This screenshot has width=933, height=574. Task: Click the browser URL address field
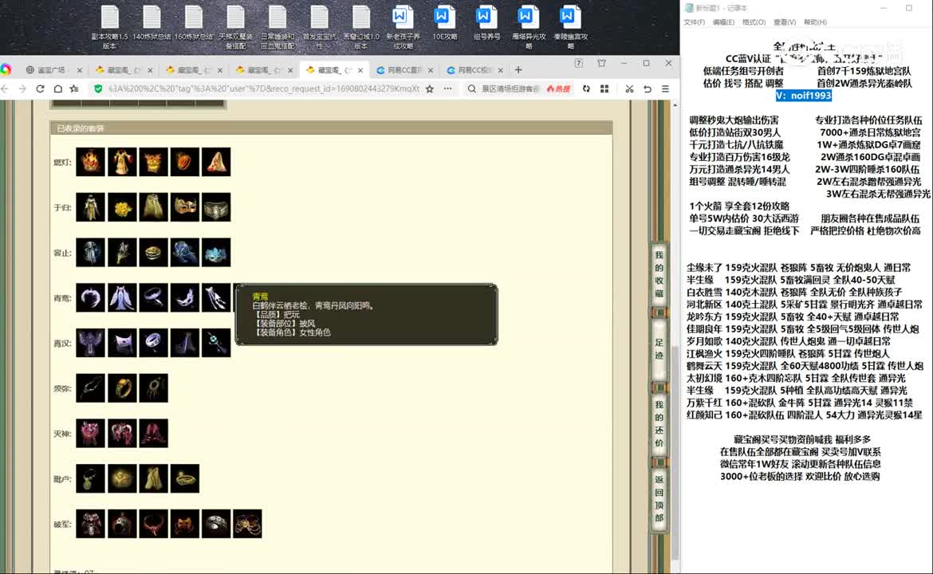pyautogui.click(x=264, y=88)
